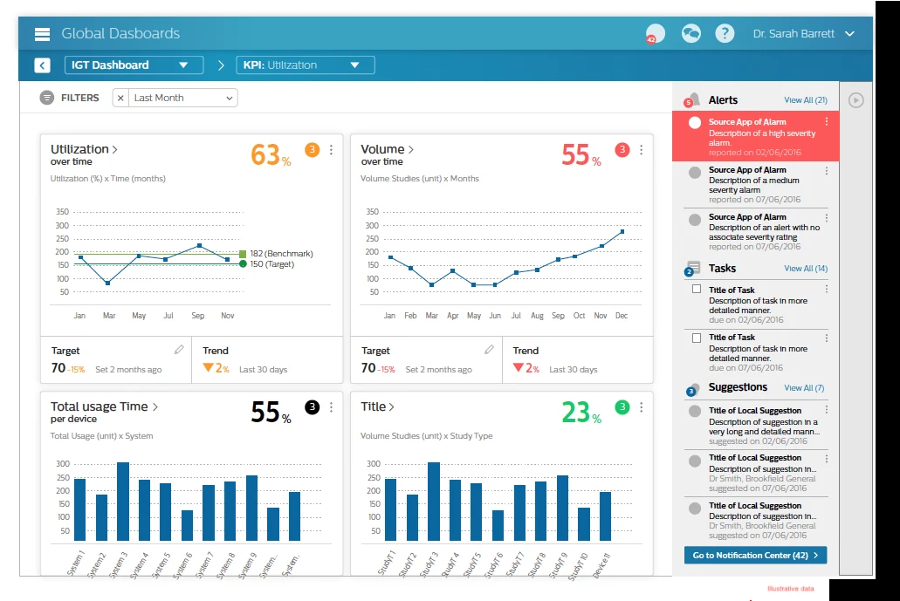The width and height of the screenshot is (900, 601).
Task: Expand Utilization over time card title
Action: [84, 150]
